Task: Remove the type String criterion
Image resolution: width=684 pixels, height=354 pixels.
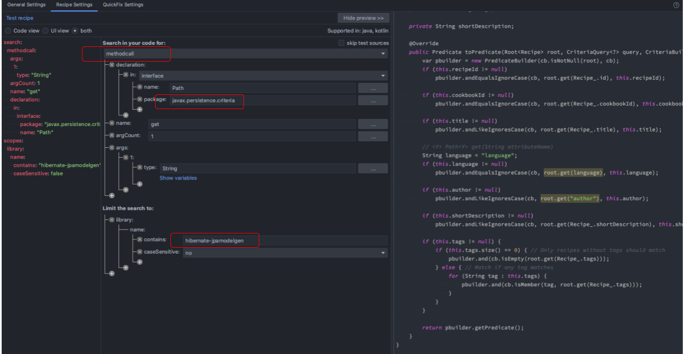Action: (139, 167)
